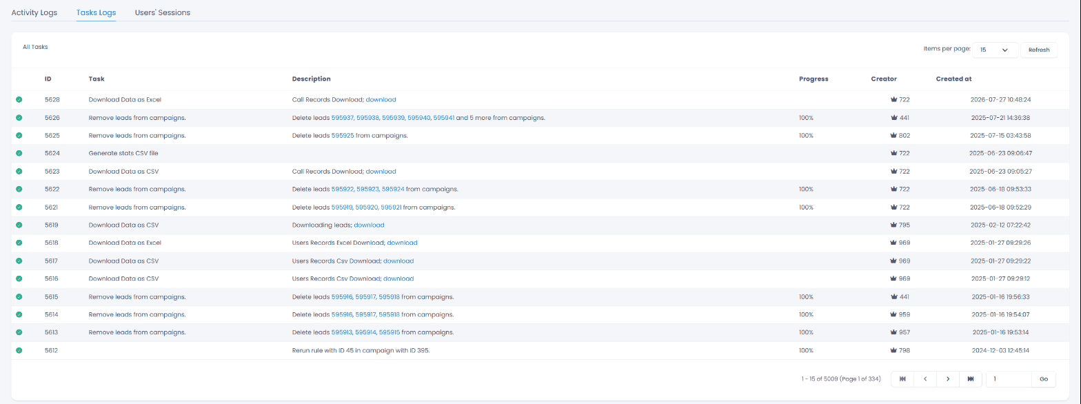
Task: Click green status check of task 5614
Action: coord(19,314)
